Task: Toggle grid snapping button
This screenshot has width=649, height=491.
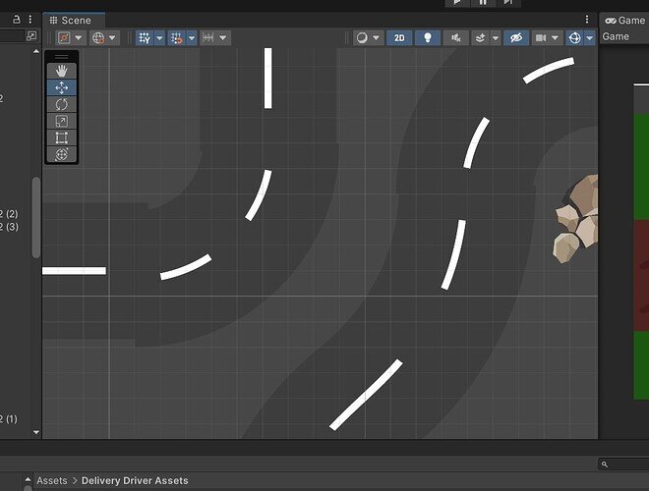Action: (x=176, y=38)
